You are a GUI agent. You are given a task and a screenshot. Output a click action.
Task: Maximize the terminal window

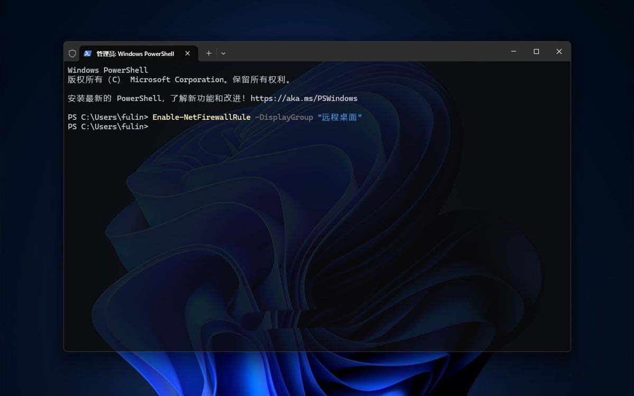(536, 52)
